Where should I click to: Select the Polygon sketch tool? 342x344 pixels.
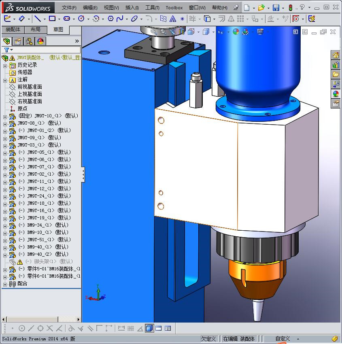110,19
